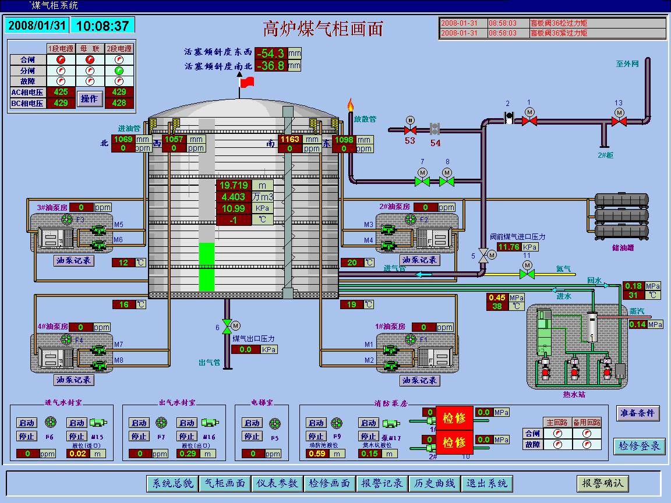The height and width of the screenshot is (503, 671).
Task: Switch to 历史曲线 page
Action: pyautogui.click(x=435, y=483)
